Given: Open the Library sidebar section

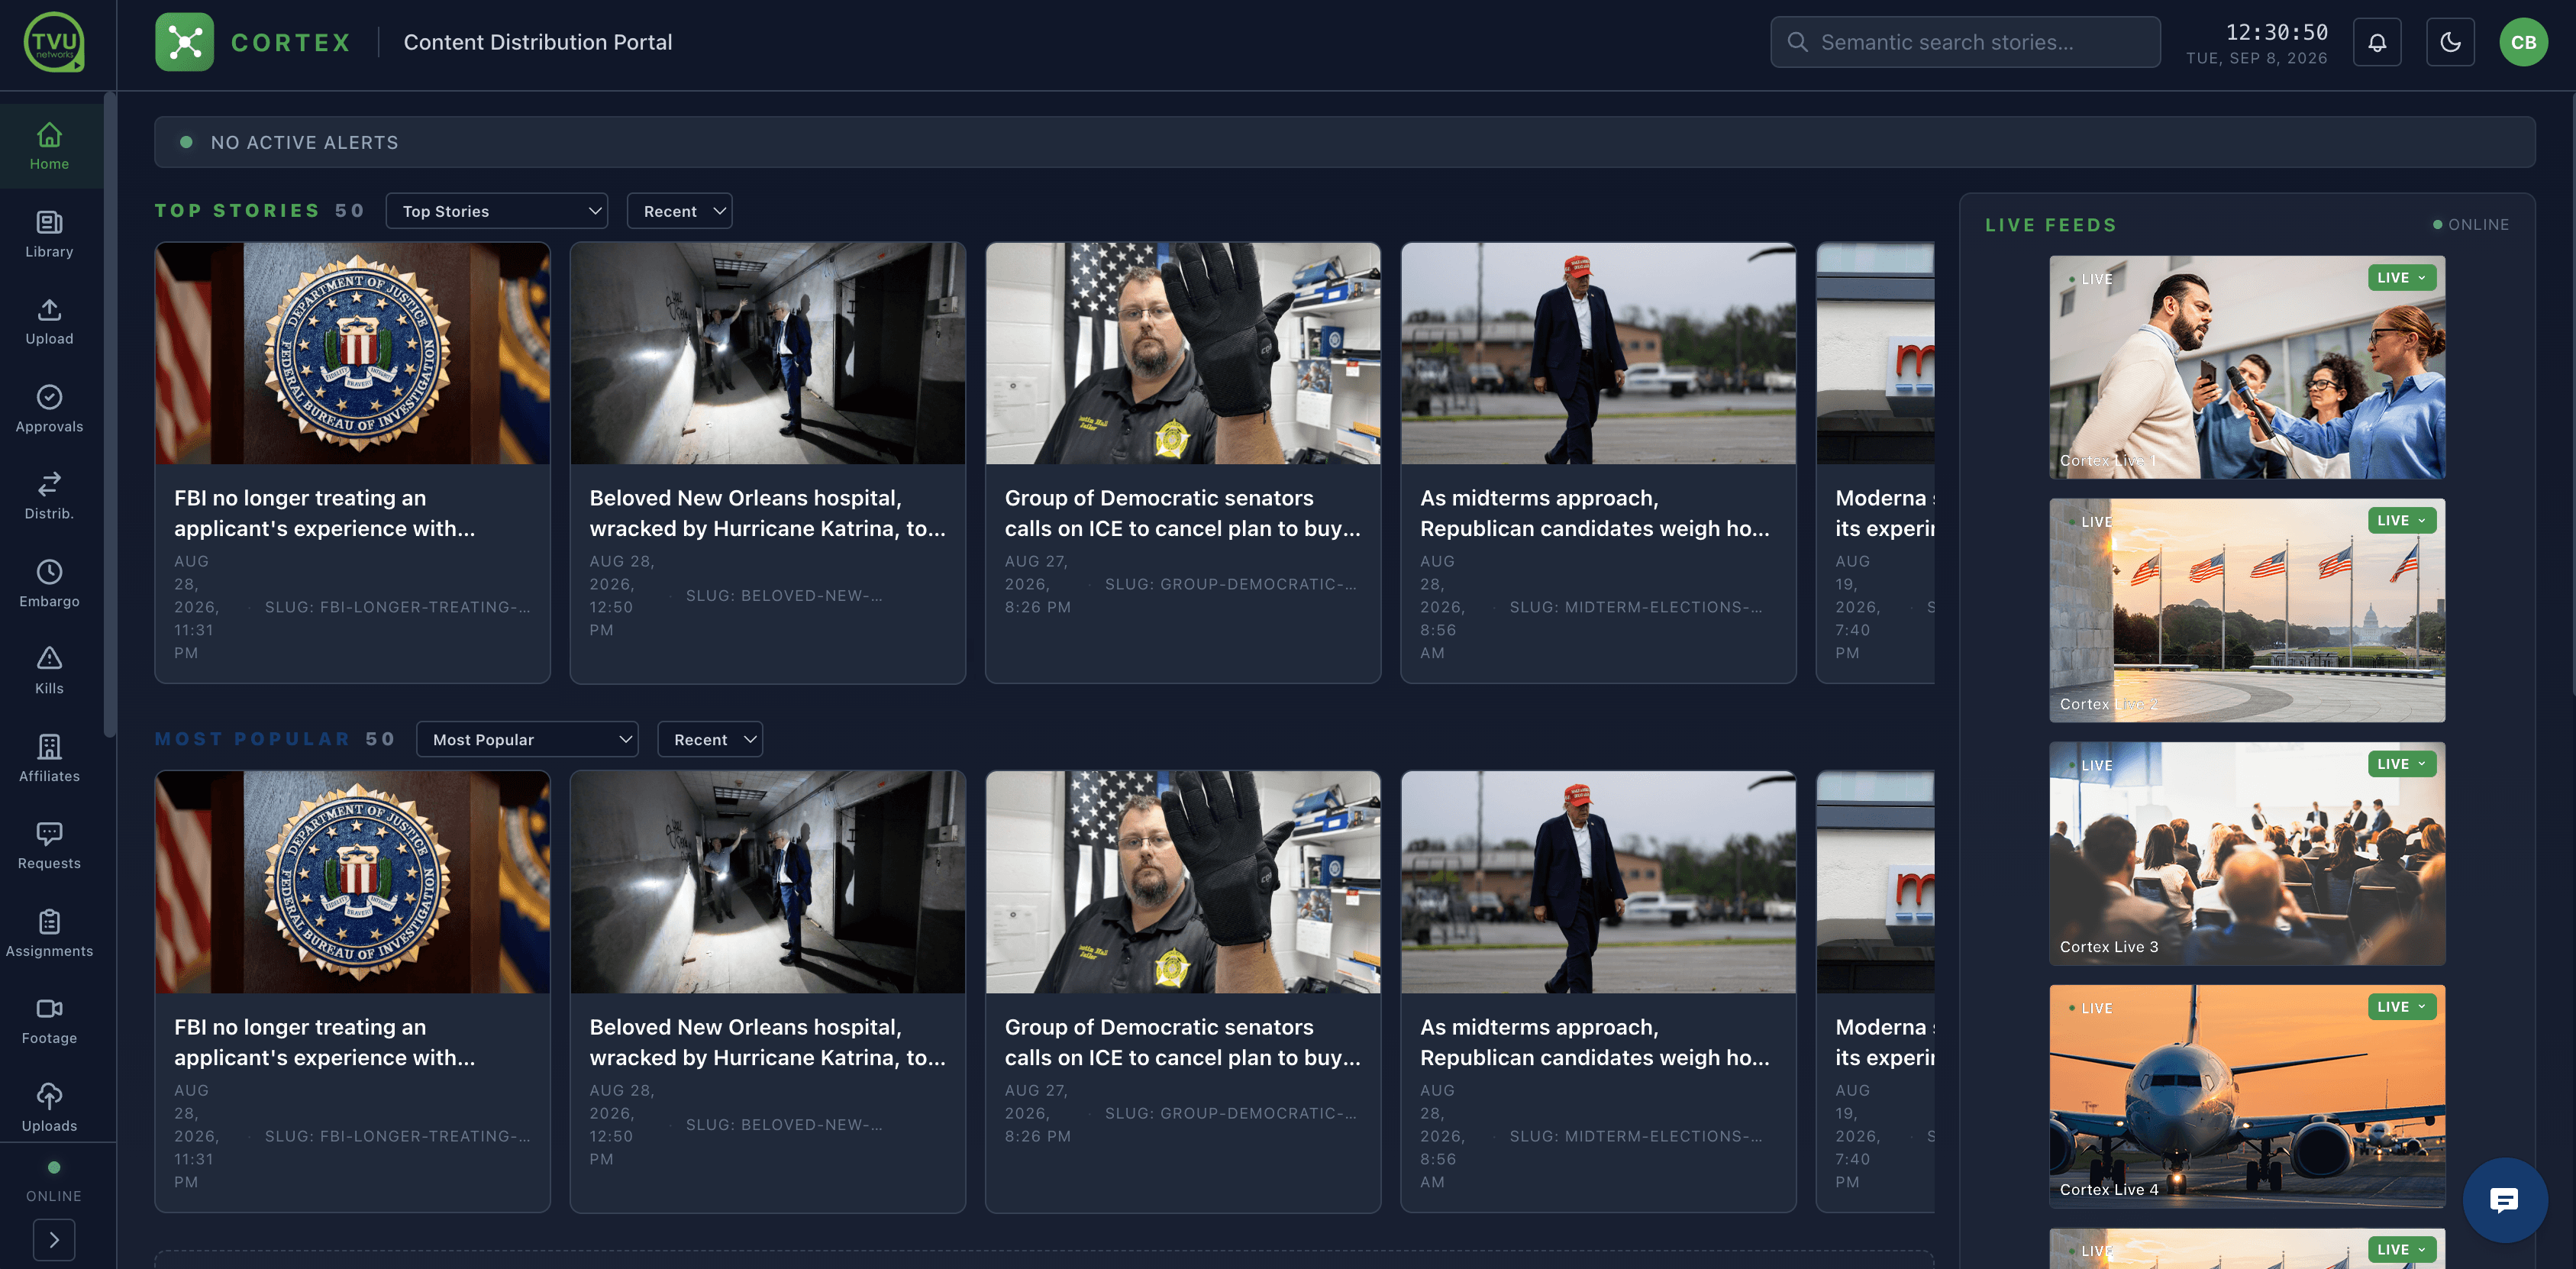Looking at the screenshot, I should [x=50, y=234].
